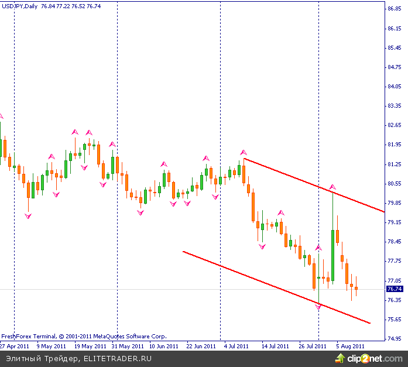Viewport: 408px width, 367px height.
Task: Click the down fractal arrow on the lower channel line
Action: [x=318, y=306]
